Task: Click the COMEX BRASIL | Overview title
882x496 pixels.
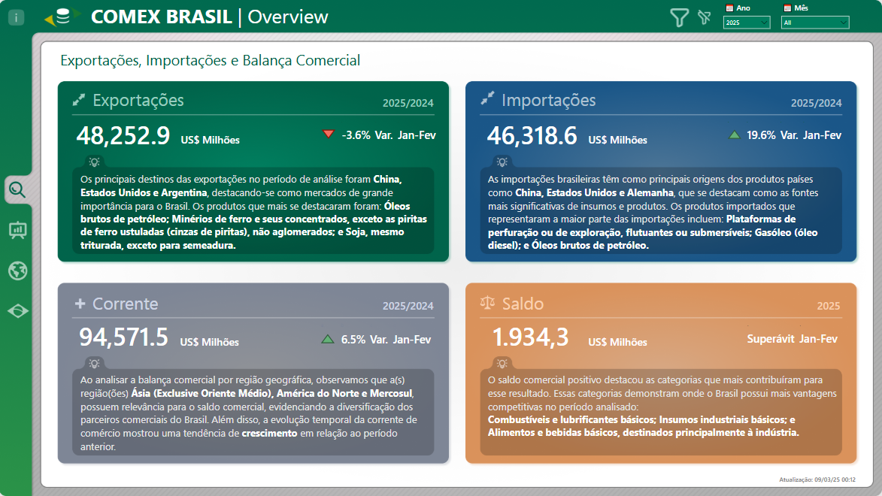Action: coord(209,17)
